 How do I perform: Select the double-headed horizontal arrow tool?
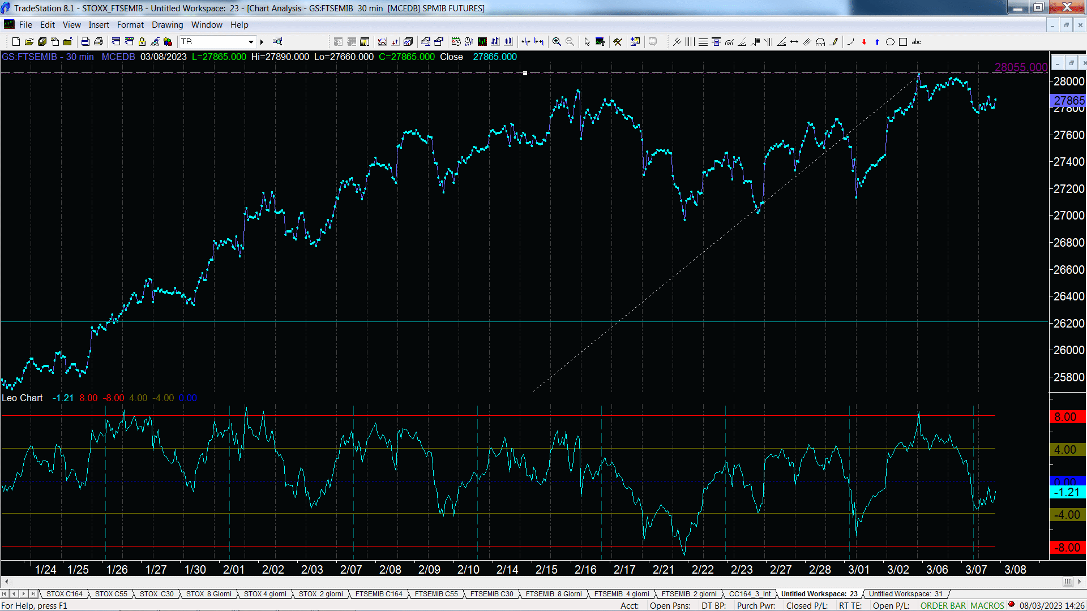794,42
